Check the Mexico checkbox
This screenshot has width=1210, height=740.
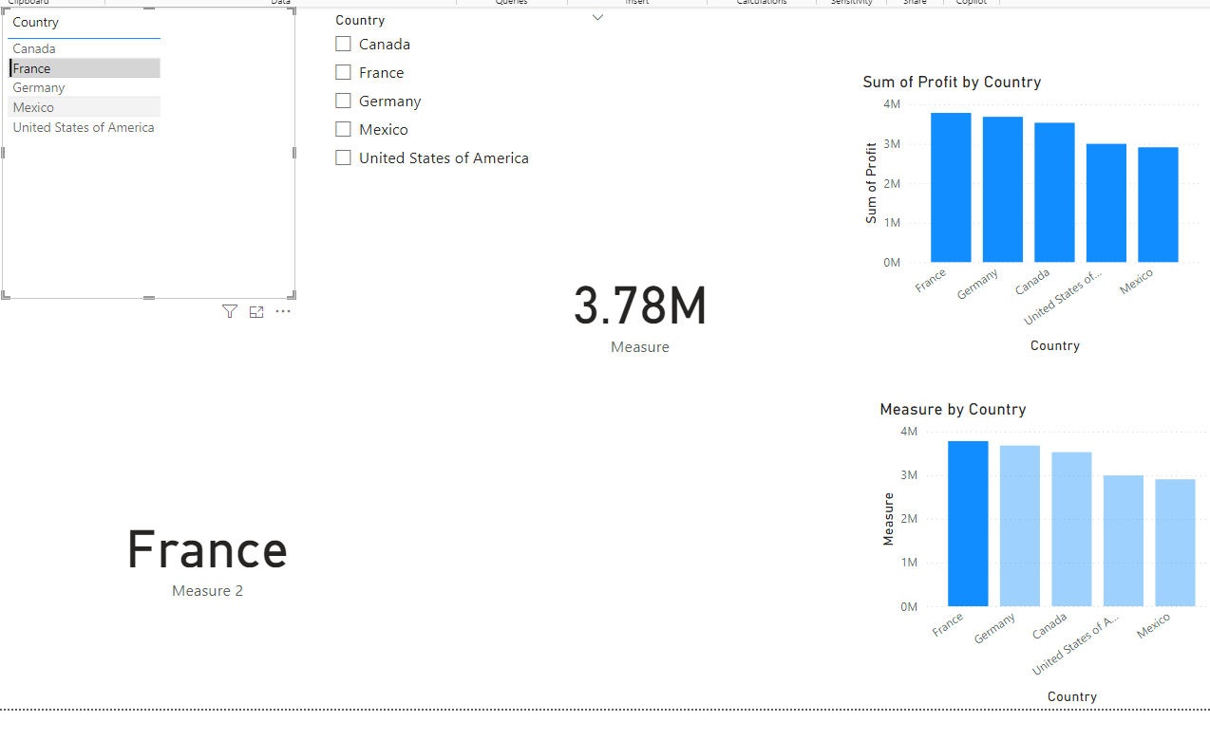[344, 129]
